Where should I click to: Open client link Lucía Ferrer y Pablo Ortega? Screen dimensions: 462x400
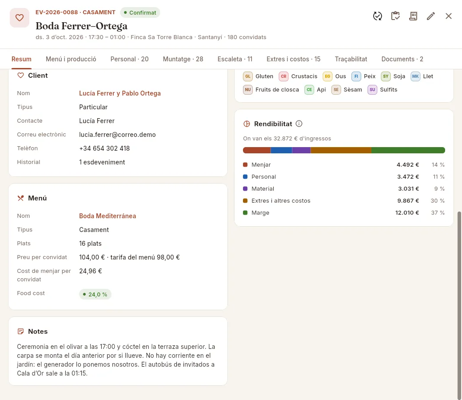(x=120, y=93)
